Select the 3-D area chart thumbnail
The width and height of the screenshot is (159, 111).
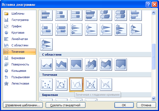(x=91, y=64)
